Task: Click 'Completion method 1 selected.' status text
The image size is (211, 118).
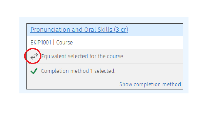Action: [78, 71]
